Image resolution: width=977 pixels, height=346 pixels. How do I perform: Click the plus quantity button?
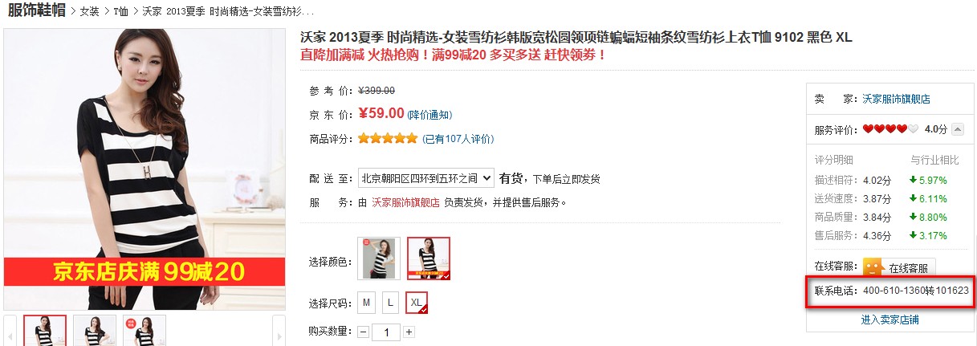coord(409,332)
